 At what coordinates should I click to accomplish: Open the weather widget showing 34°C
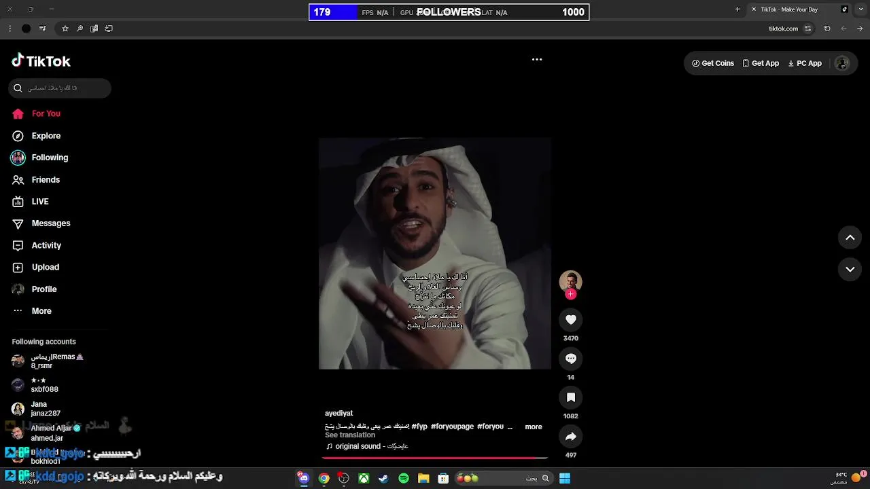pos(848,478)
